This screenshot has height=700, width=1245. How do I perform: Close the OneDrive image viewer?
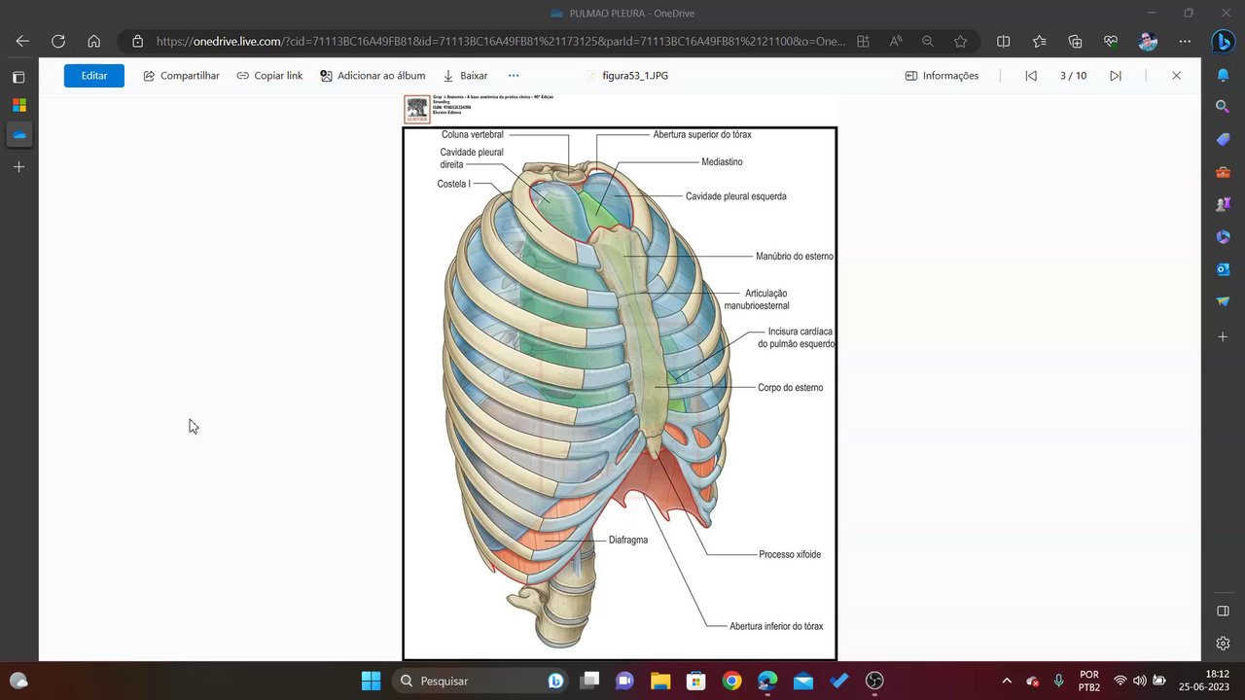(x=1176, y=76)
